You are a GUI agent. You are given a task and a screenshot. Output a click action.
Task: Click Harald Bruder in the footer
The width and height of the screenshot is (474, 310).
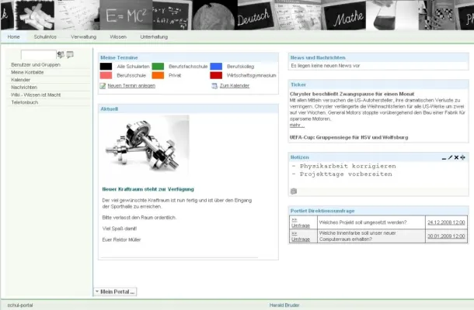(284, 305)
